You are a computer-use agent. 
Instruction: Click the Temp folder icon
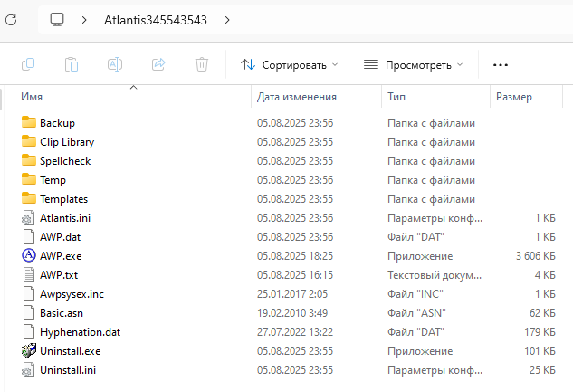[28, 179]
